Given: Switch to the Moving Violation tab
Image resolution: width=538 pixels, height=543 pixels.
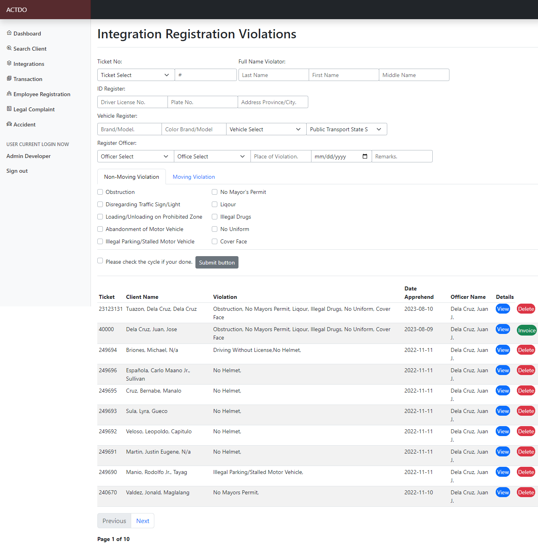Looking at the screenshot, I should [193, 177].
